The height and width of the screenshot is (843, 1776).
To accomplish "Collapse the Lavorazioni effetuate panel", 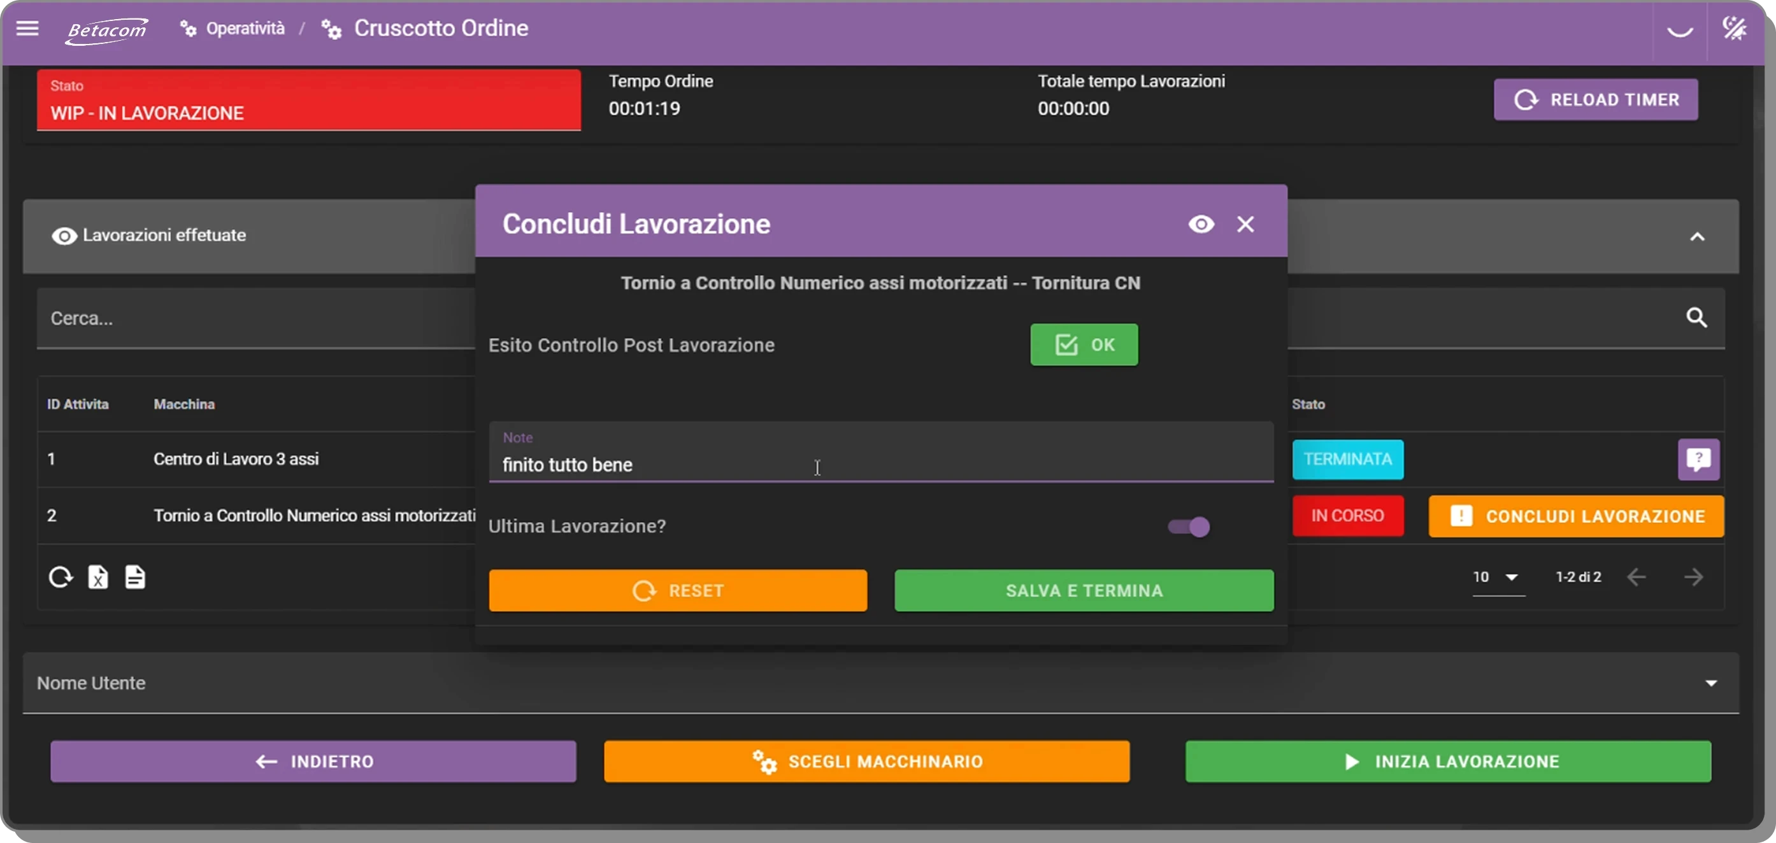I will pyautogui.click(x=1697, y=236).
